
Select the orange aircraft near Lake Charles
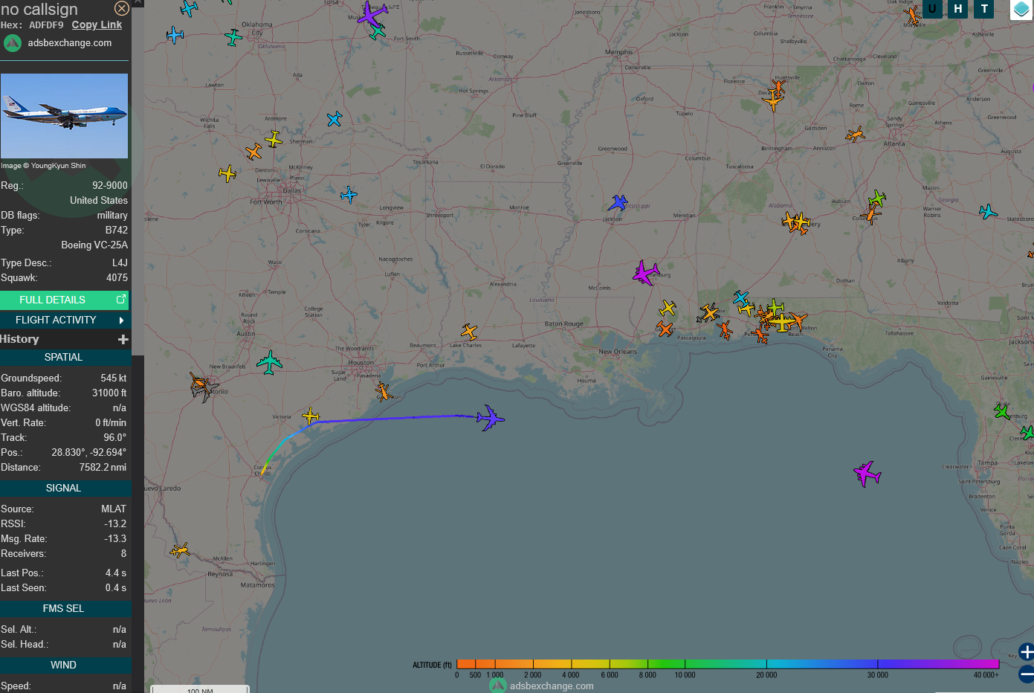pos(468,332)
